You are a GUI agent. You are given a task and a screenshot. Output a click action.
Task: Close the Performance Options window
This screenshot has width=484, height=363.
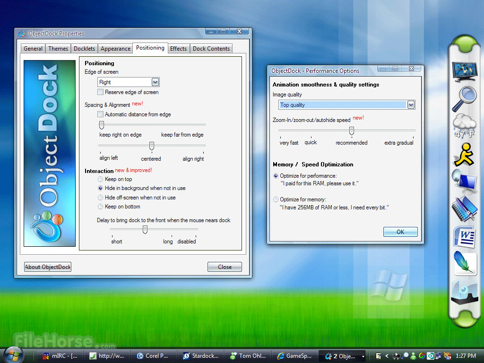[412, 69]
